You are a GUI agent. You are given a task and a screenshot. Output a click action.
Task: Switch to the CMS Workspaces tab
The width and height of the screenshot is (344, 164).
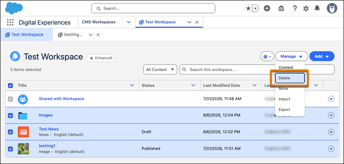(99, 22)
